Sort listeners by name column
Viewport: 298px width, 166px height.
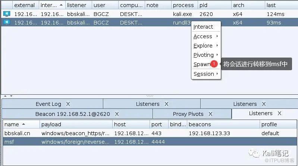21,124
